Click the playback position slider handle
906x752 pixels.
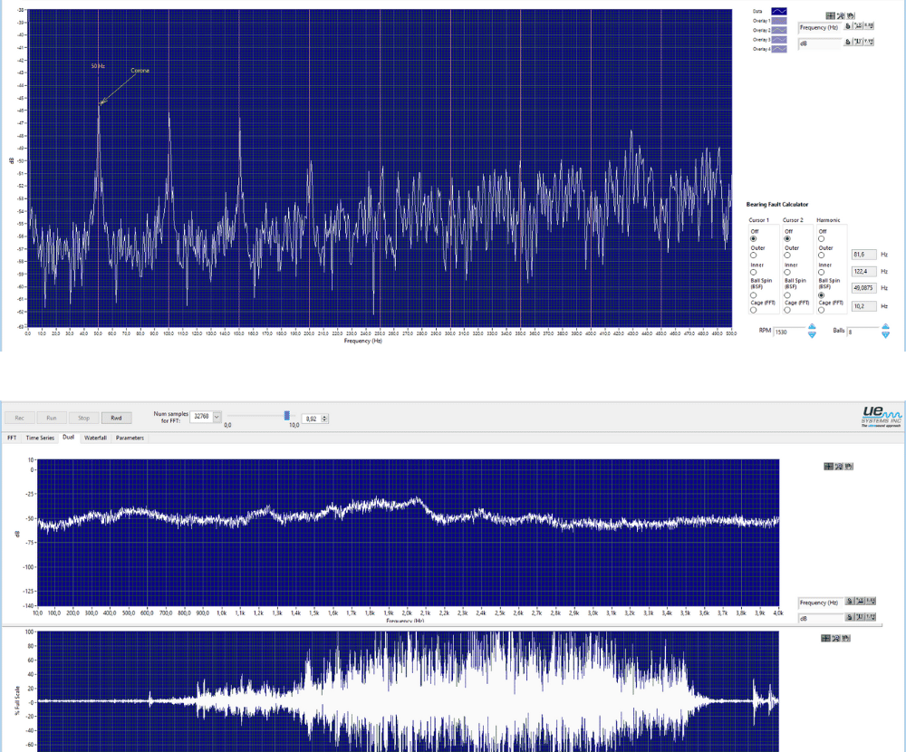tap(287, 416)
